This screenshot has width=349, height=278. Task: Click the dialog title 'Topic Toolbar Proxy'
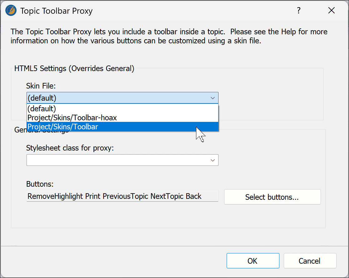(x=56, y=11)
